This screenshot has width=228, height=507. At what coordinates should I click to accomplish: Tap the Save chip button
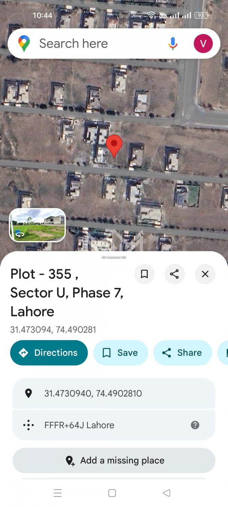click(x=121, y=353)
